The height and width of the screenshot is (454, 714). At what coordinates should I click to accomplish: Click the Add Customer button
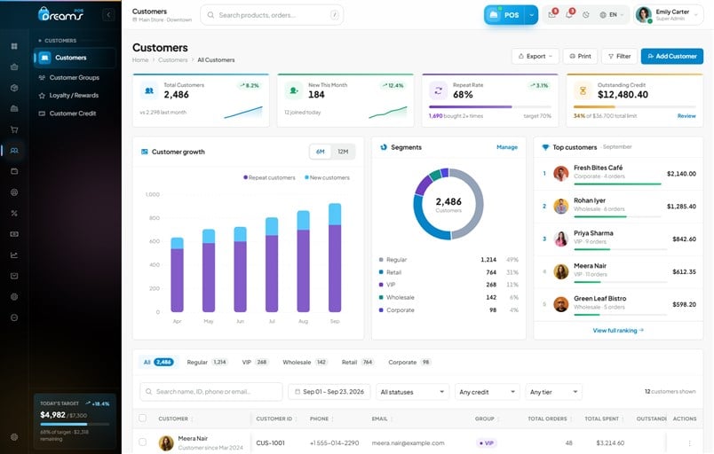coord(672,57)
